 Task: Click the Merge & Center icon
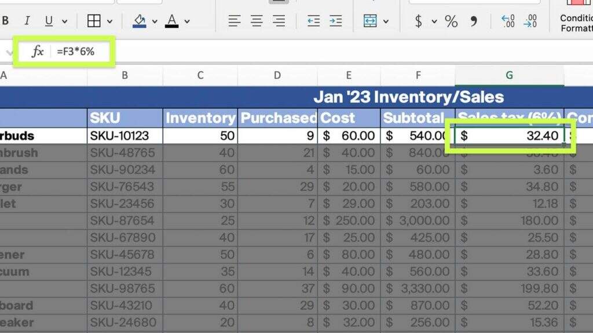pos(370,21)
